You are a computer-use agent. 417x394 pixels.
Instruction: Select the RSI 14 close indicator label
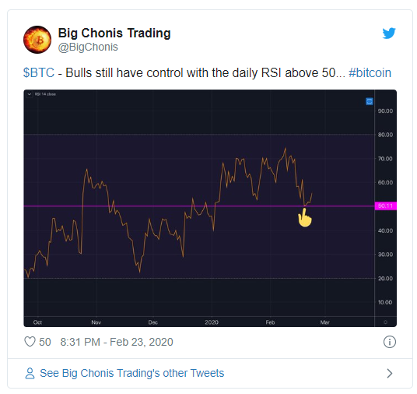[45, 94]
